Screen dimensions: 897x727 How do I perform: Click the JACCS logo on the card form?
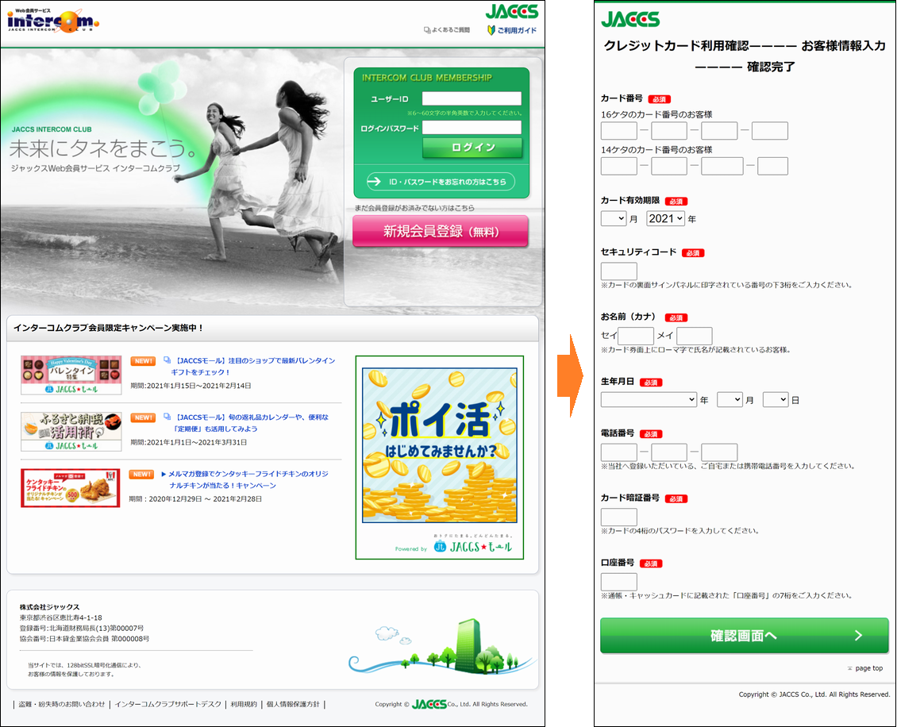pos(630,19)
